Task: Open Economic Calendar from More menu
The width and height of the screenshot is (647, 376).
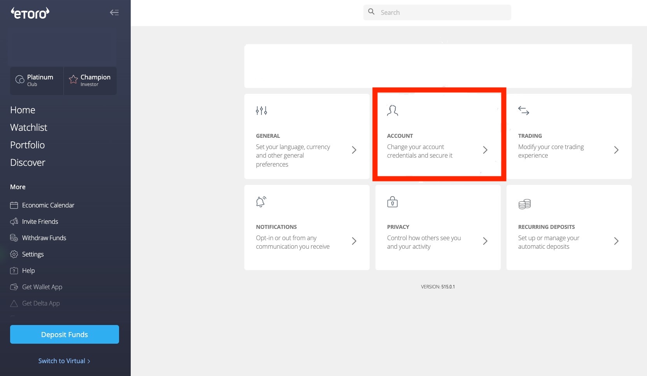Action: 48,205
